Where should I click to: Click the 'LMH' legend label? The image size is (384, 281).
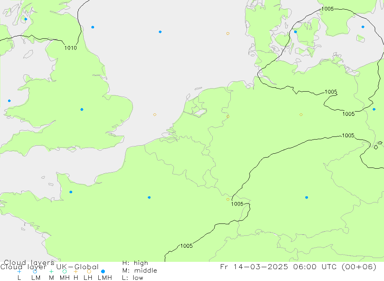105,278
